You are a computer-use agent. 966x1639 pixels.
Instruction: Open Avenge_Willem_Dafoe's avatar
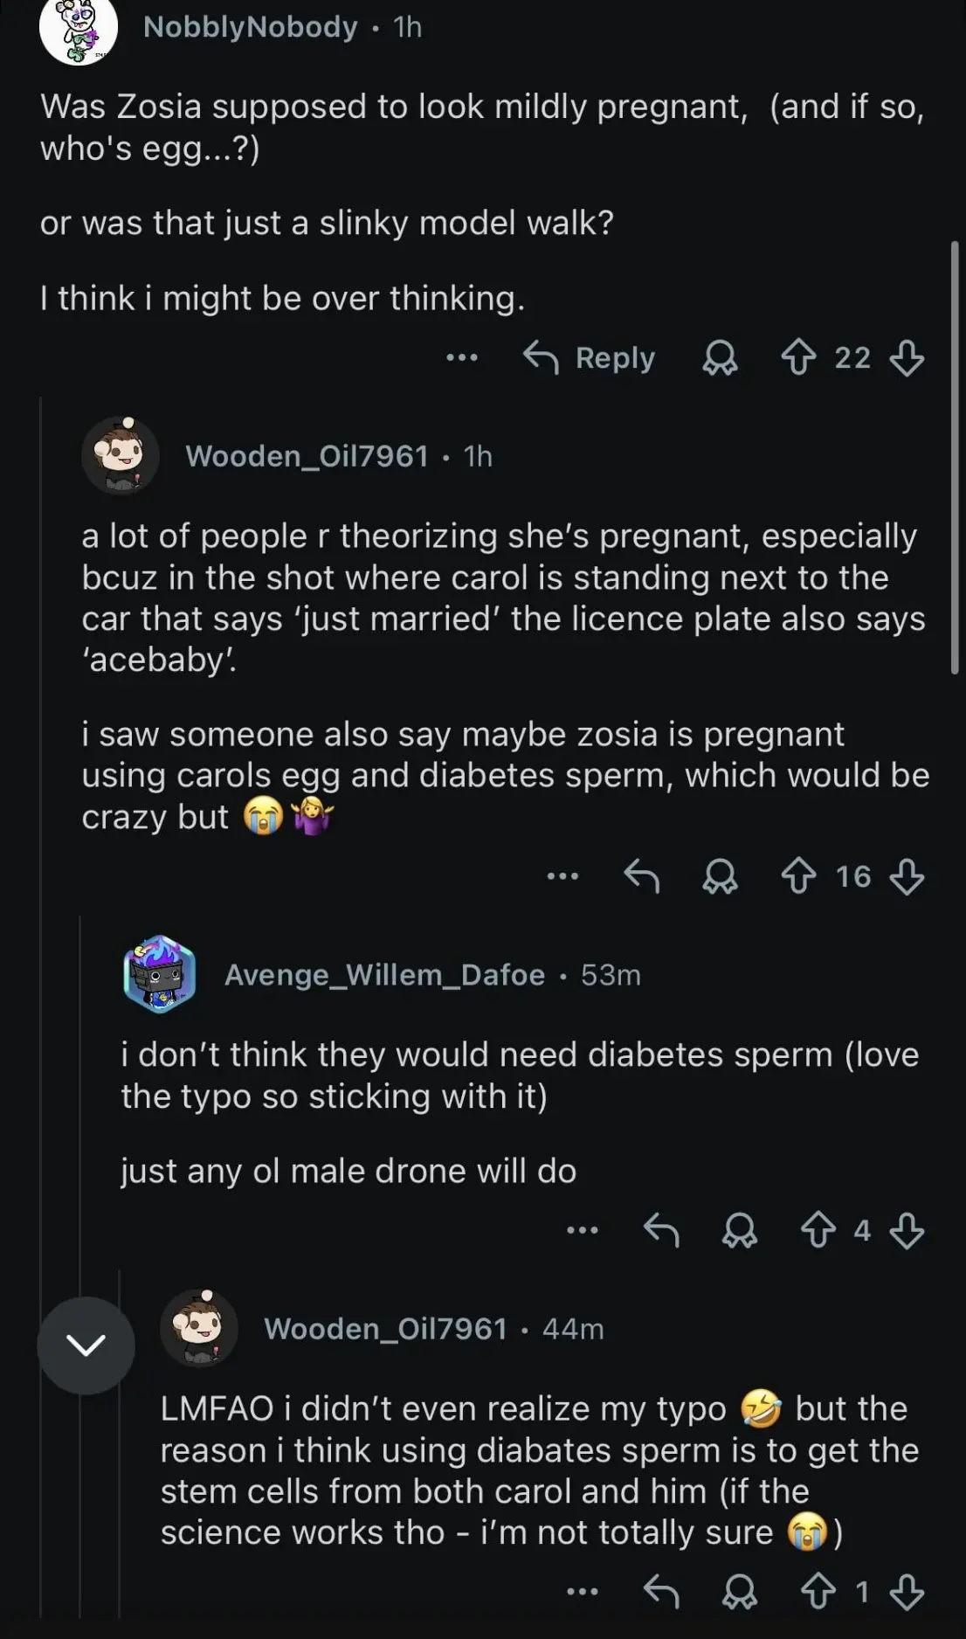[x=159, y=974]
